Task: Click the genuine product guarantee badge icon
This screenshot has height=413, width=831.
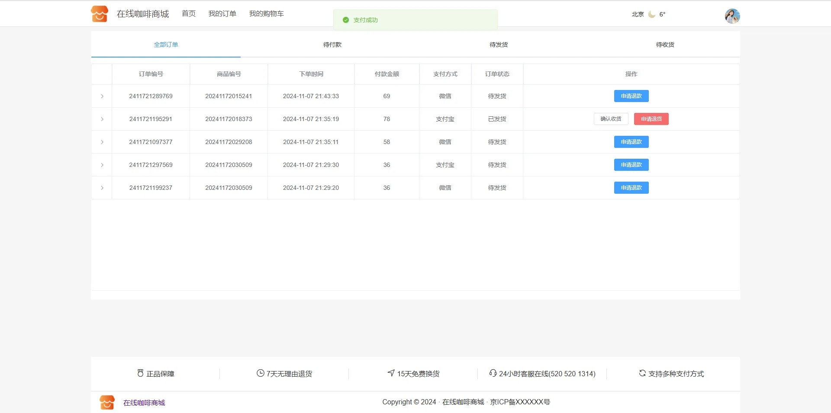Action: pos(140,373)
